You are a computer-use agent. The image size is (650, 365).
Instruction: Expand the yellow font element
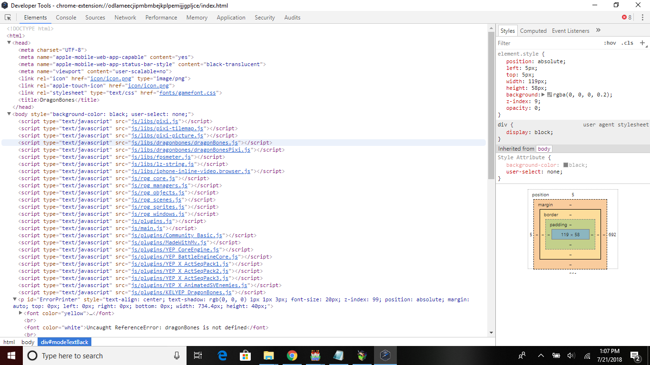tap(20, 313)
